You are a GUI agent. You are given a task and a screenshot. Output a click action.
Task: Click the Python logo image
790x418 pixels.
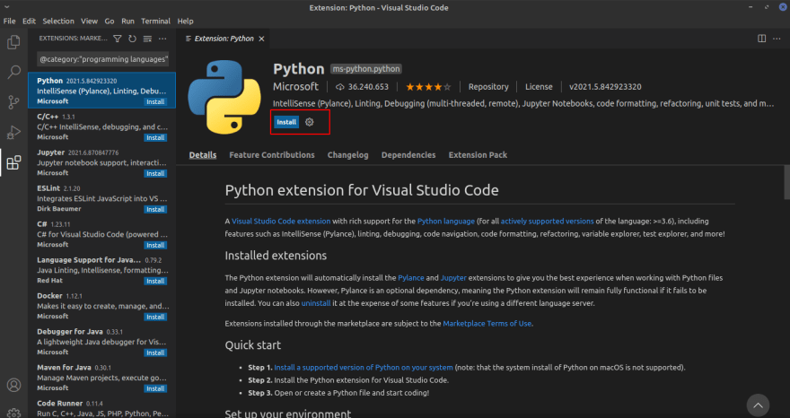click(x=224, y=97)
